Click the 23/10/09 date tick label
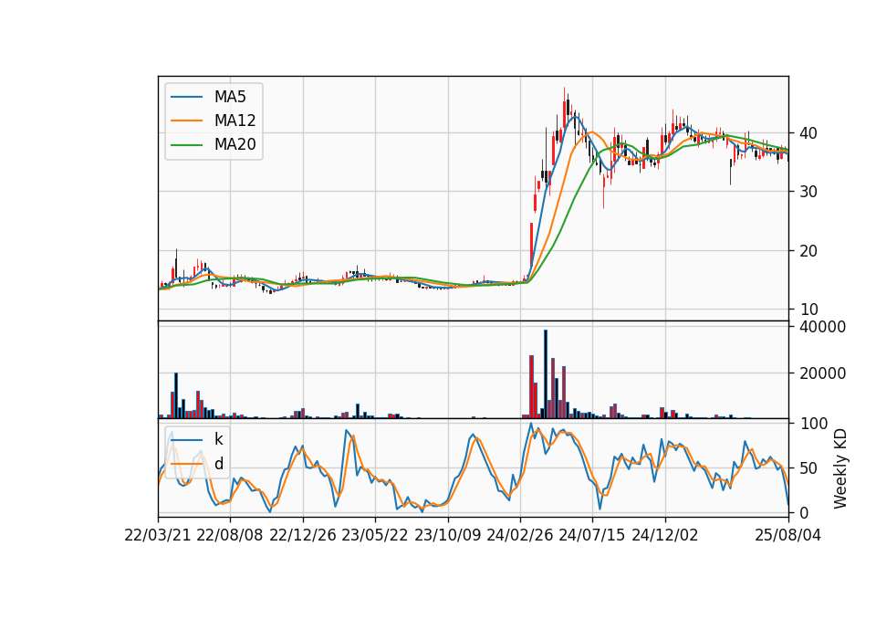The width and height of the screenshot is (876, 630). (447, 535)
